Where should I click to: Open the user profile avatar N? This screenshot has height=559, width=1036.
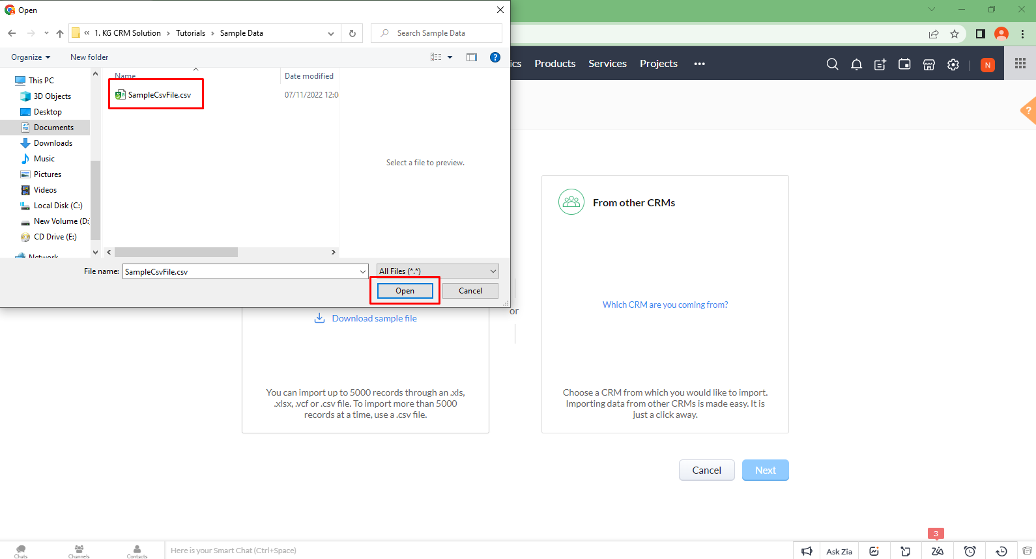(x=988, y=64)
